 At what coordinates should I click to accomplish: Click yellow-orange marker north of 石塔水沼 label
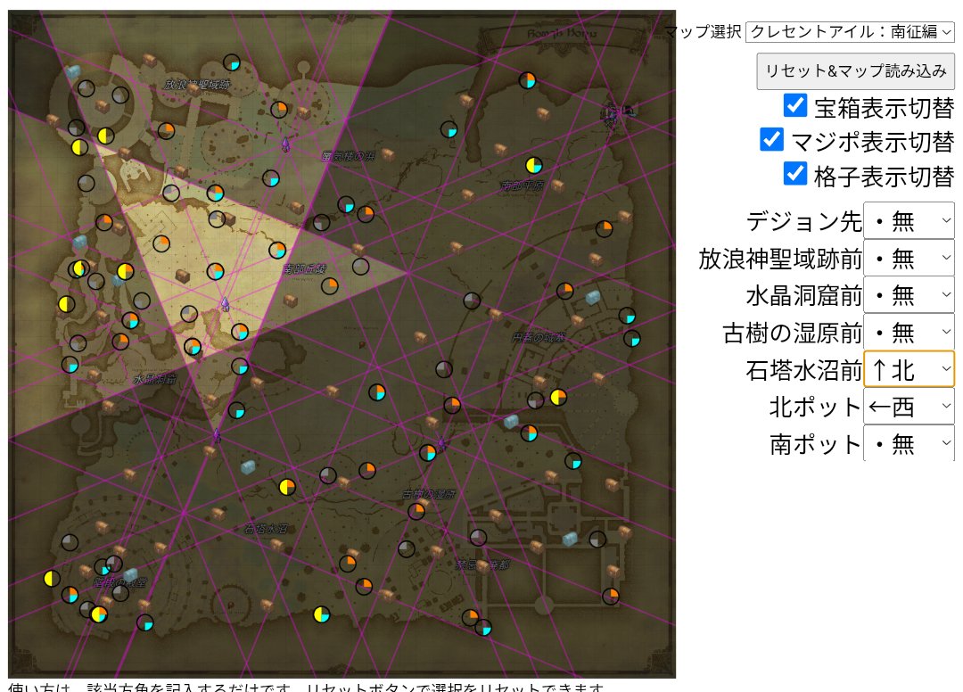tap(287, 487)
